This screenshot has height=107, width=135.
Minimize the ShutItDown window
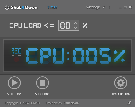(120, 7)
